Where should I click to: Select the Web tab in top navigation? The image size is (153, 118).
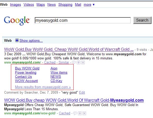pos(4,5)
